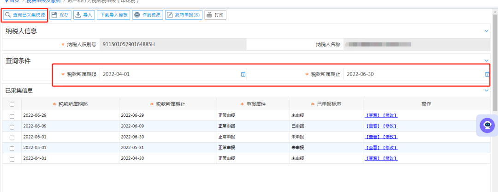
Task: Collapse the 已采集信息 section
Action: tap(486, 90)
